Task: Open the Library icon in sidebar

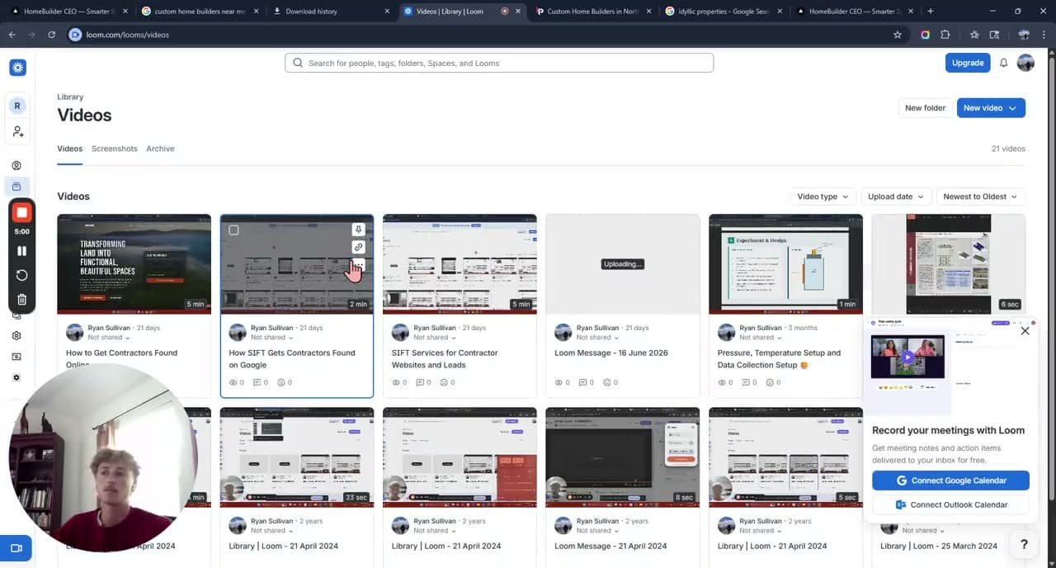Action: (16, 187)
